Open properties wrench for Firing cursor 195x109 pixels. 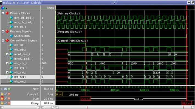pos(5,103)
